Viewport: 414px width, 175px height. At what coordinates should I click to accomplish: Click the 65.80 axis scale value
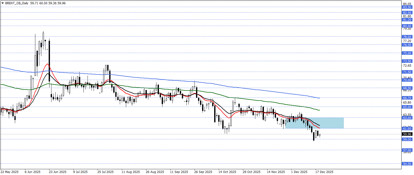(407, 102)
